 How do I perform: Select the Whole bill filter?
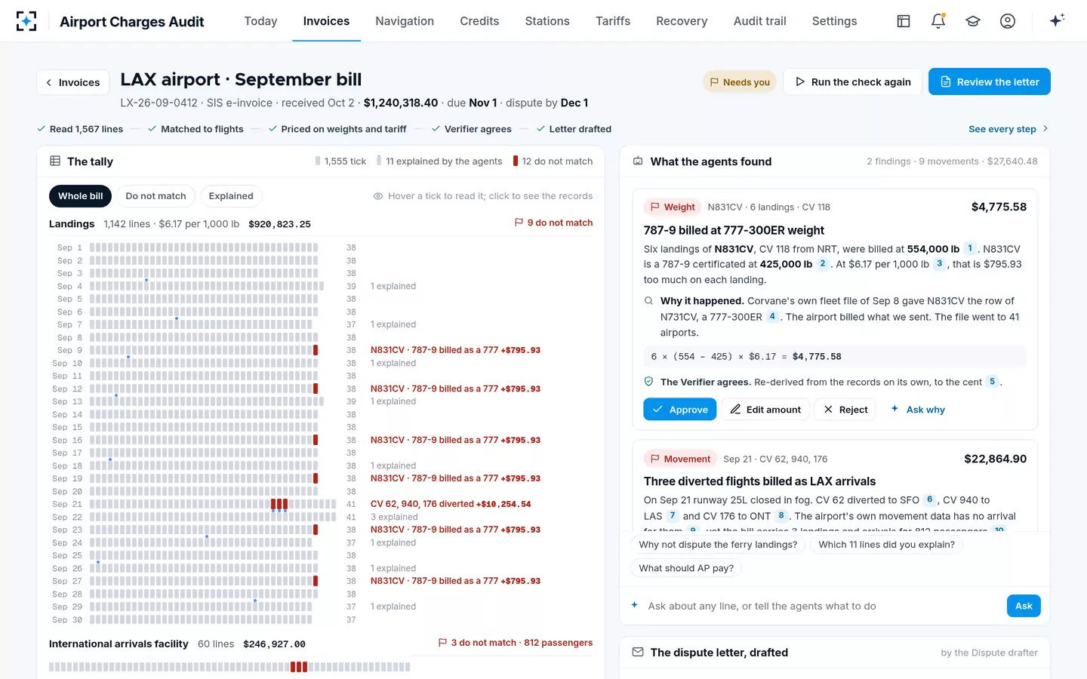coord(81,196)
